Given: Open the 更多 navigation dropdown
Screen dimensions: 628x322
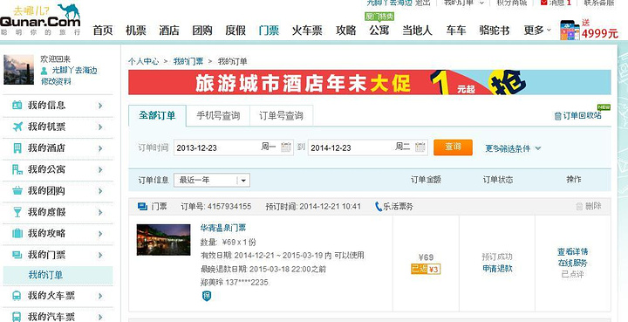Looking at the screenshot, I should (x=537, y=30).
